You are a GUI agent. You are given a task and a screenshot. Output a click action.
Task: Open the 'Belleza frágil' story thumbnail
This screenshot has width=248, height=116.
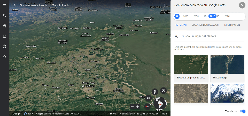[227, 68]
